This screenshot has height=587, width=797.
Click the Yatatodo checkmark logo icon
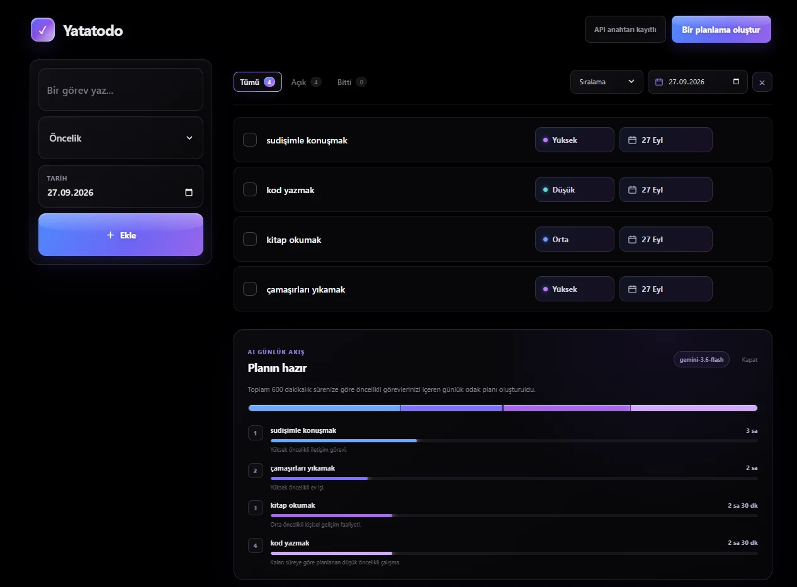pos(43,30)
